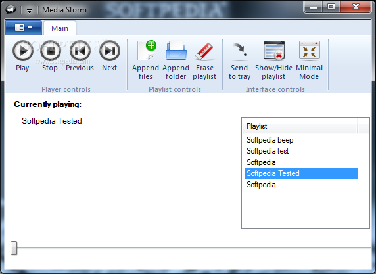The image size is (376, 274).
Task: Send the player to tray
Action: [239, 60]
